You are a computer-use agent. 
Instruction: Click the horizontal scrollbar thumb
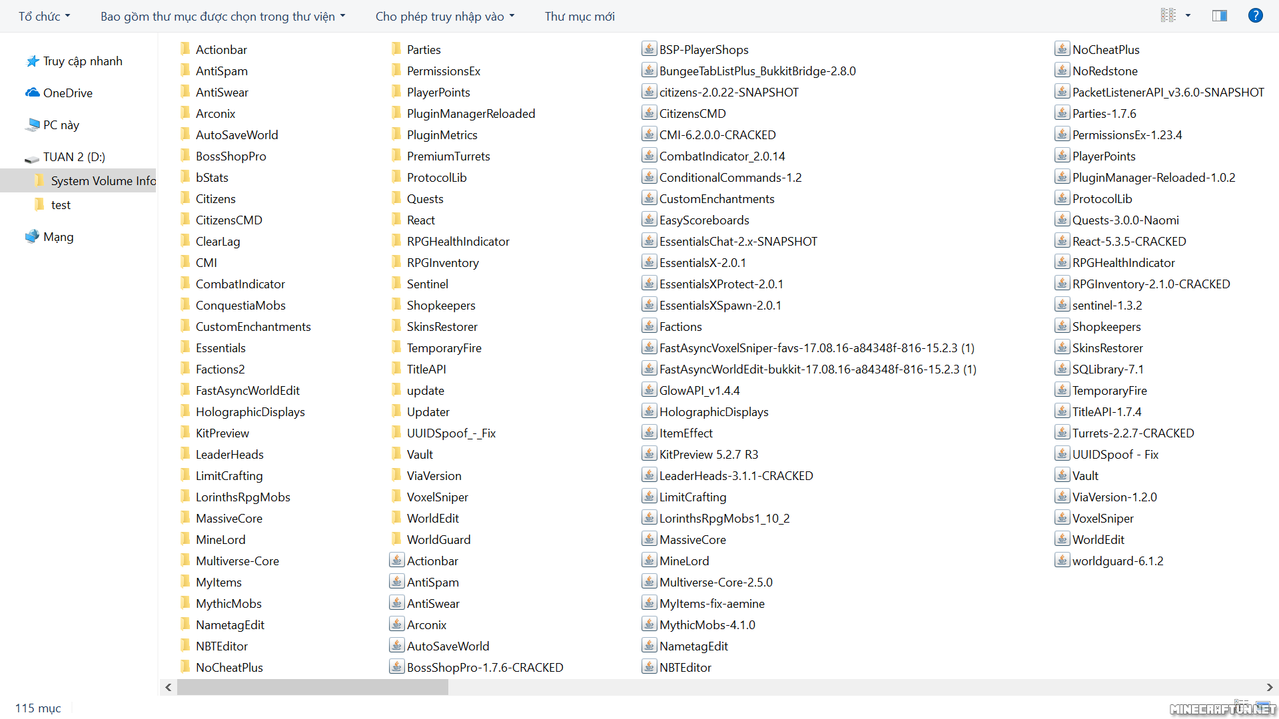(x=312, y=687)
